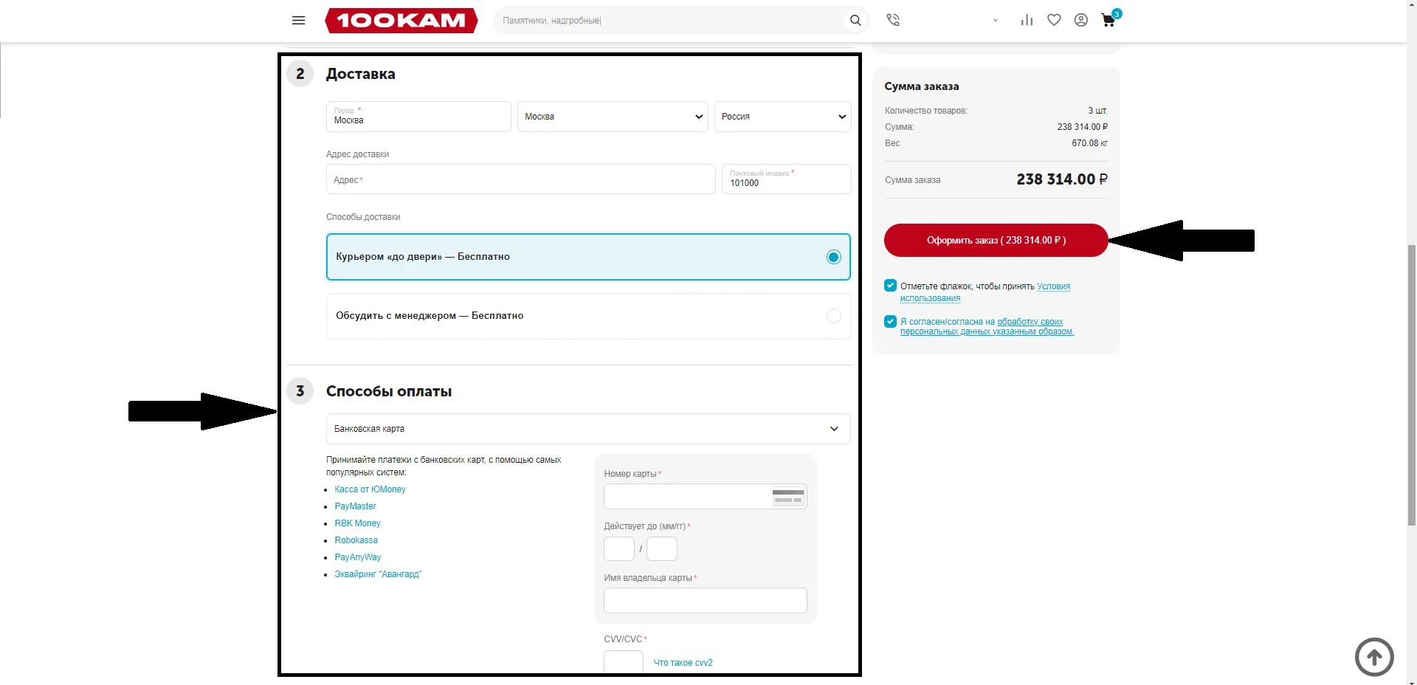The width and height of the screenshot is (1417, 685).
Task: Open the Касса от ЮMoney link
Action: (x=370, y=489)
